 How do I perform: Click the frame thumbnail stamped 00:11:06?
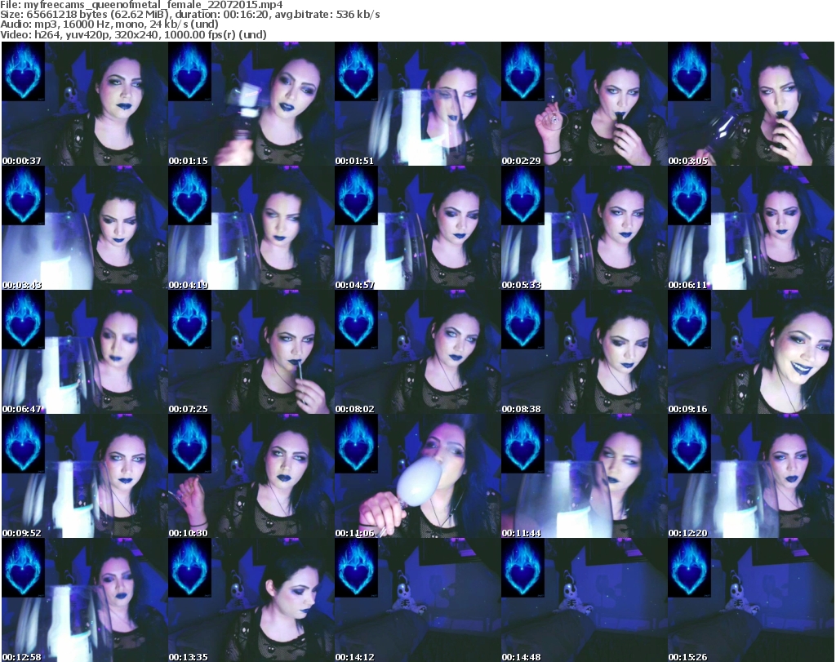(417, 477)
